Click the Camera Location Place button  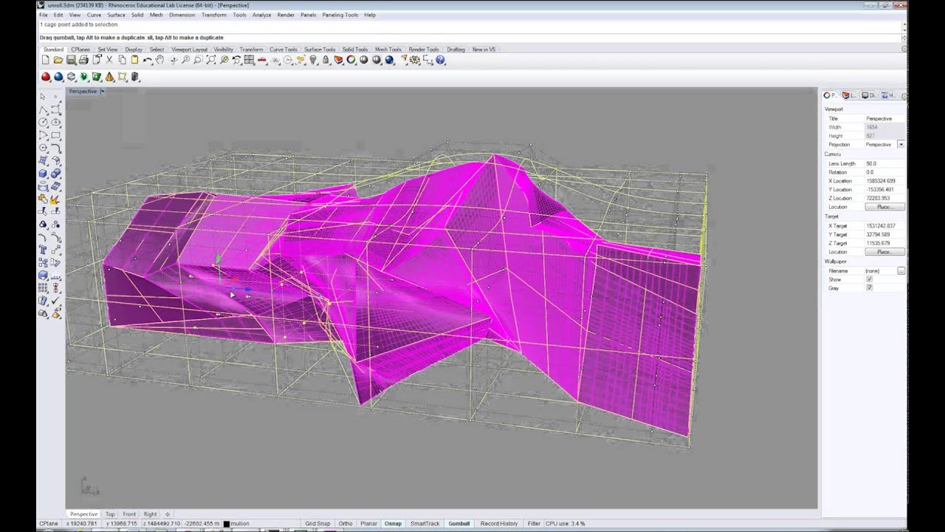[x=884, y=207]
